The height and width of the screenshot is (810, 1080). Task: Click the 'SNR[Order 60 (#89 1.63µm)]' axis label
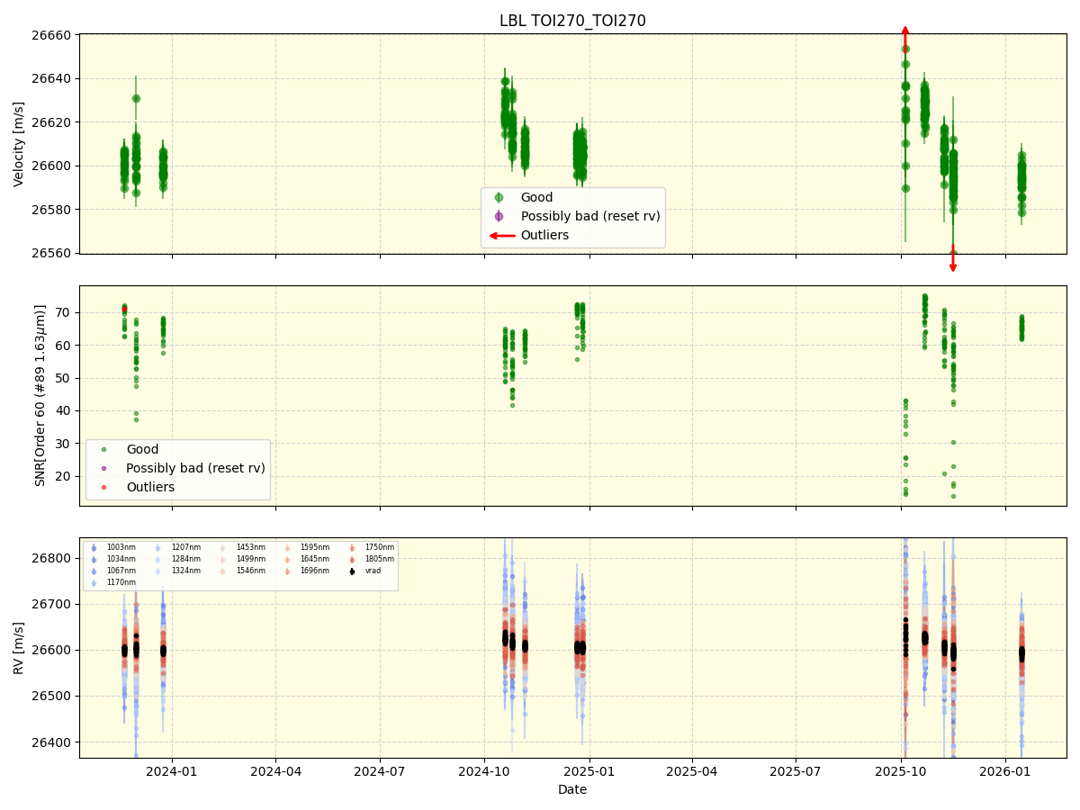(x=40, y=396)
